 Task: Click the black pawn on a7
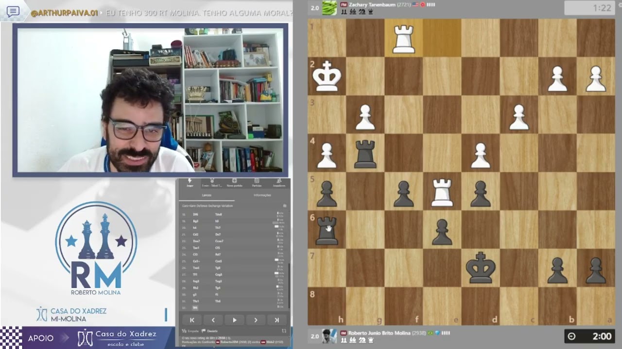coord(595,270)
